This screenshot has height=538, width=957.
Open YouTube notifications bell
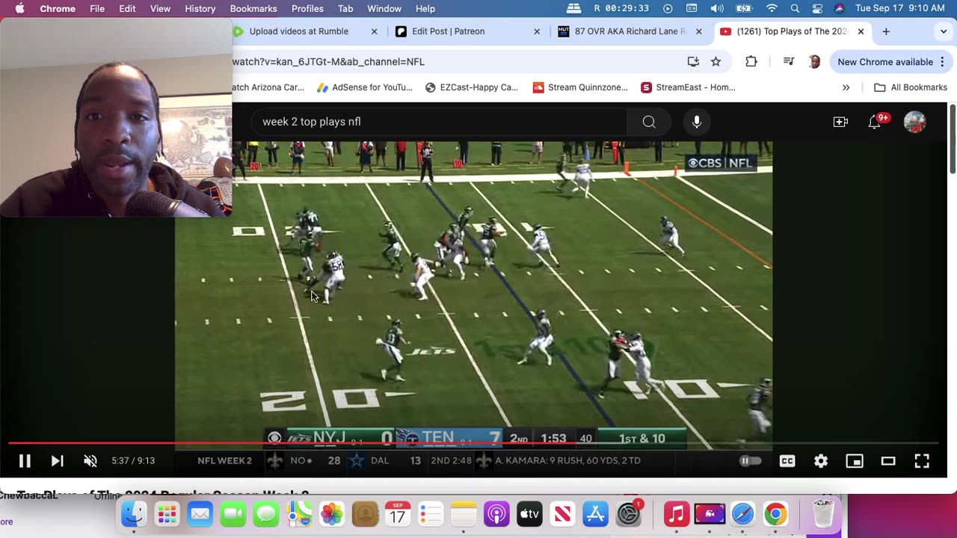(x=875, y=122)
